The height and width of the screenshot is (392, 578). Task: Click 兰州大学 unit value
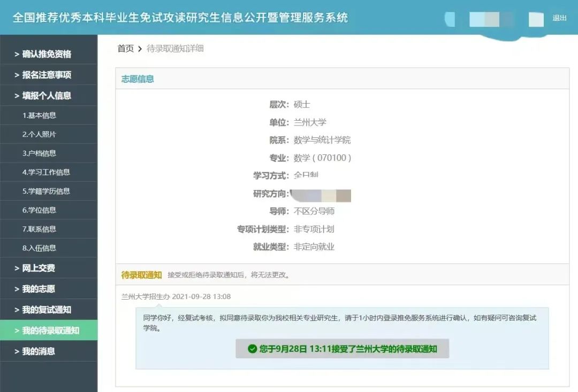pos(310,122)
